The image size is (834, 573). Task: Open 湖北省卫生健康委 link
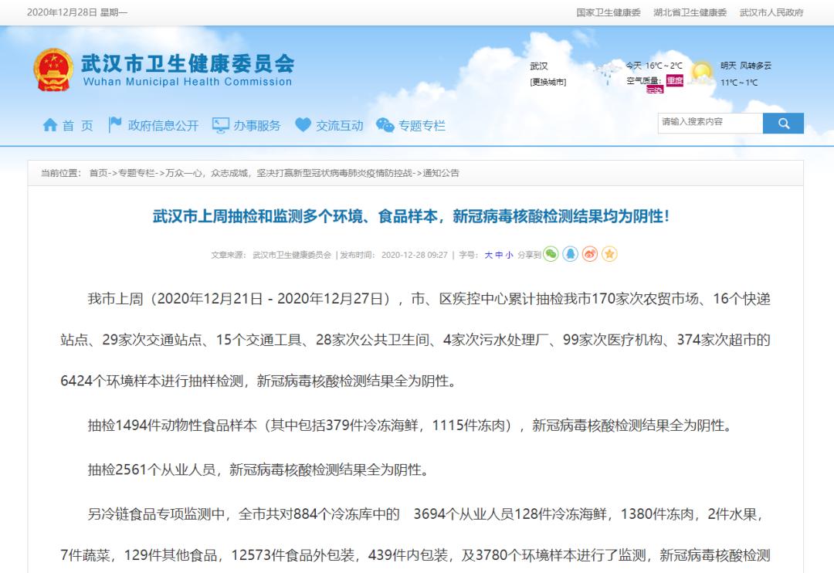pyautogui.click(x=690, y=12)
